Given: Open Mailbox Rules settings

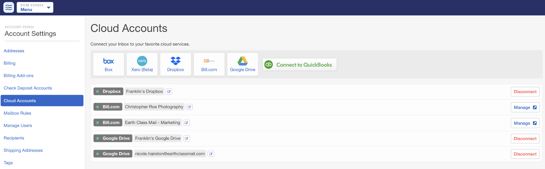Looking at the screenshot, I should click(x=17, y=113).
